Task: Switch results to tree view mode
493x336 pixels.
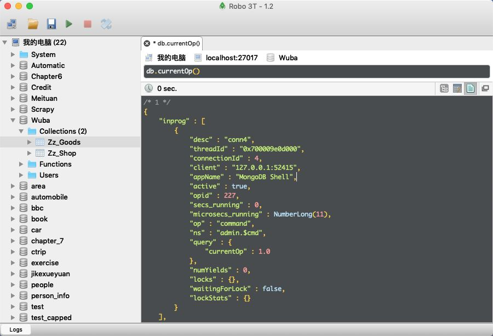Action: click(444, 88)
